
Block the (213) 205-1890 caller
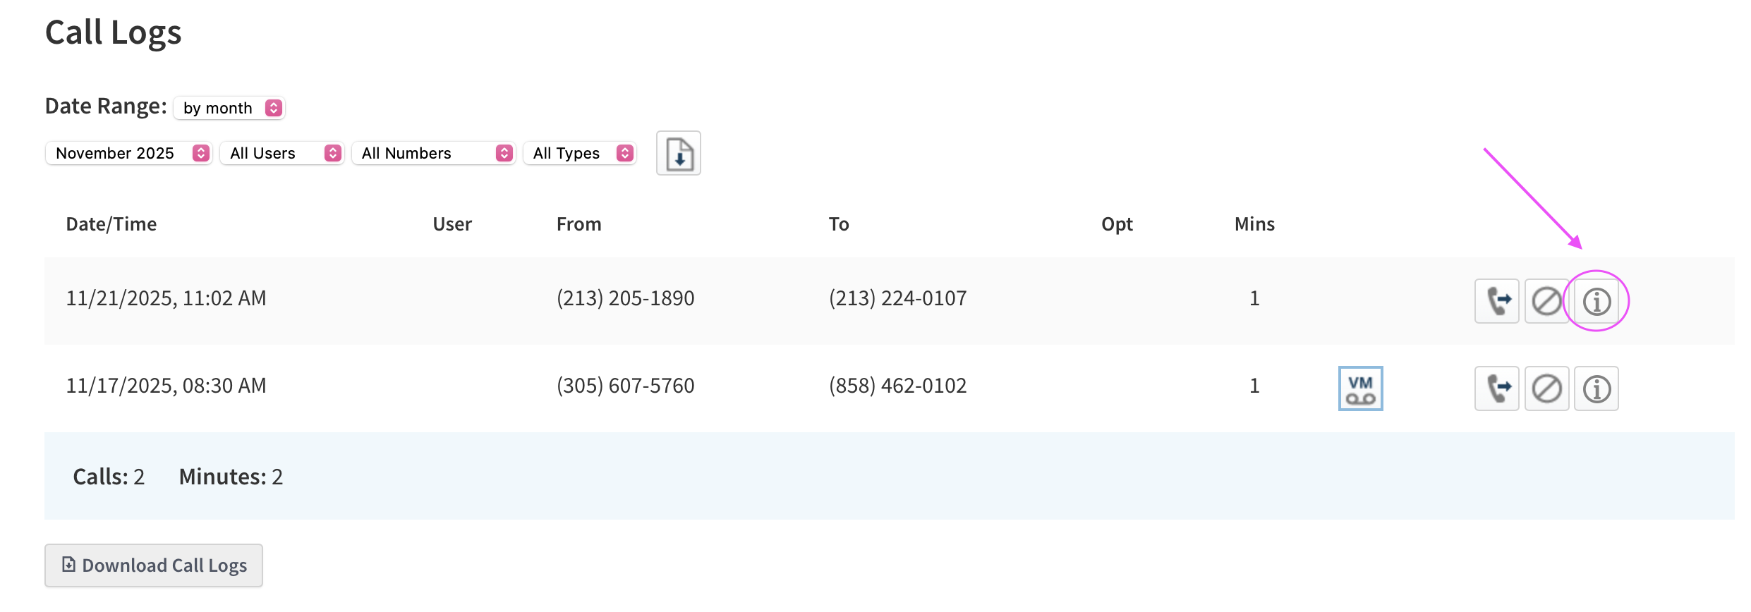(1546, 301)
